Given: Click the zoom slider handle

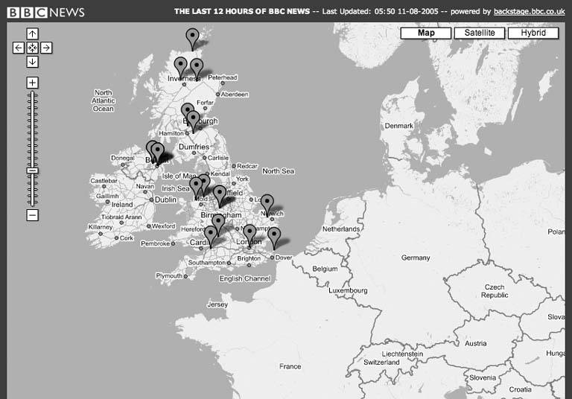Looking at the screenshot, I should [32, 170].
